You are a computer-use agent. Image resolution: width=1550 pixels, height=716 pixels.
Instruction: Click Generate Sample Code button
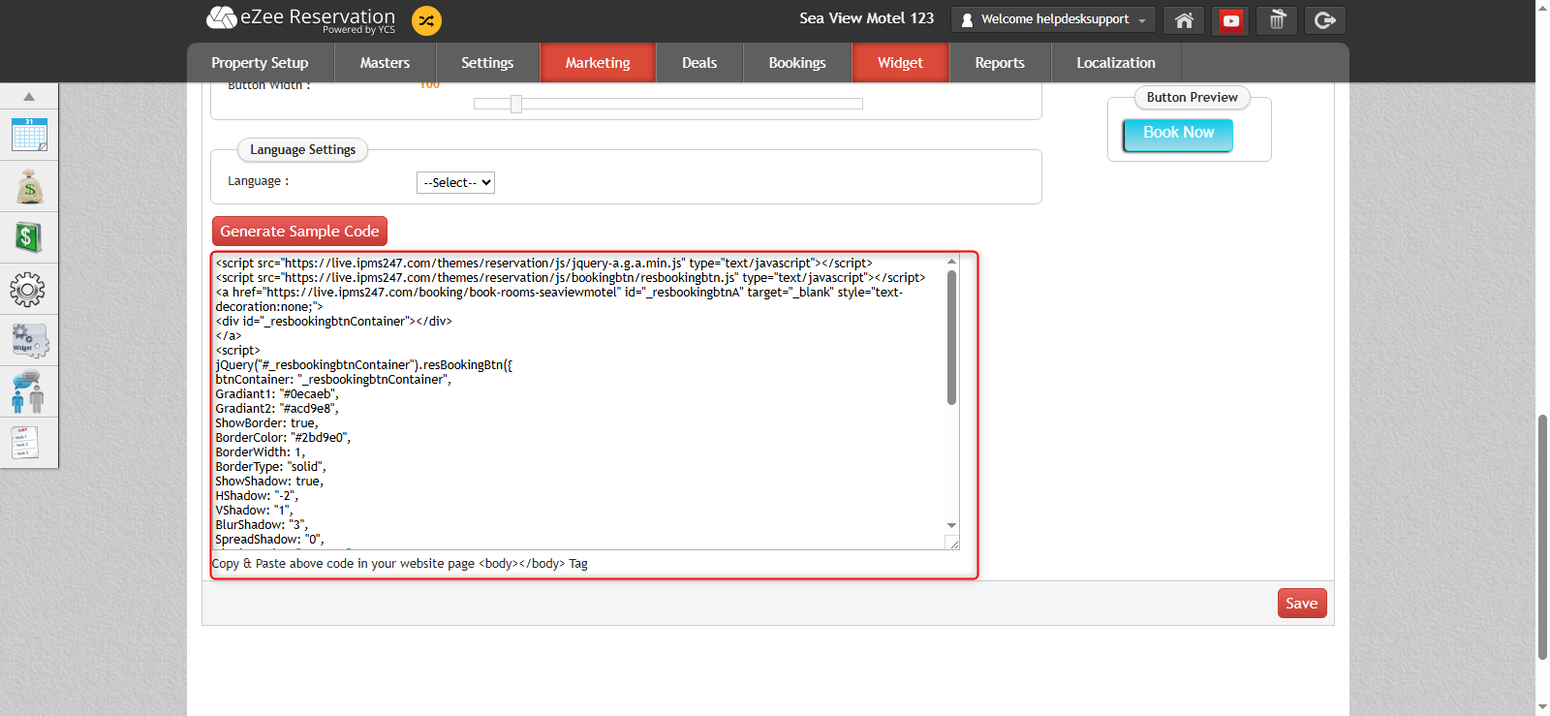coord(299,232)
